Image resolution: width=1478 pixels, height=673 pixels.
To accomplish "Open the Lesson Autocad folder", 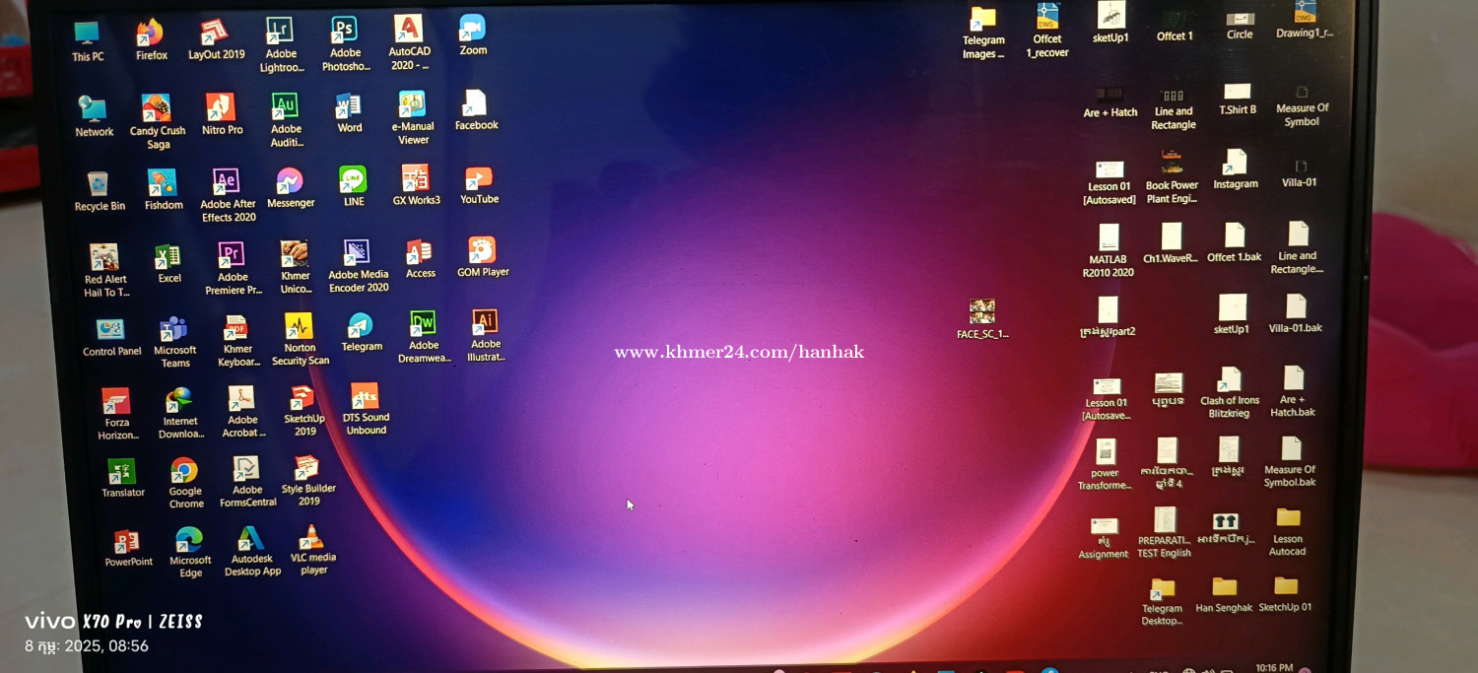I will pos(1288,532).
